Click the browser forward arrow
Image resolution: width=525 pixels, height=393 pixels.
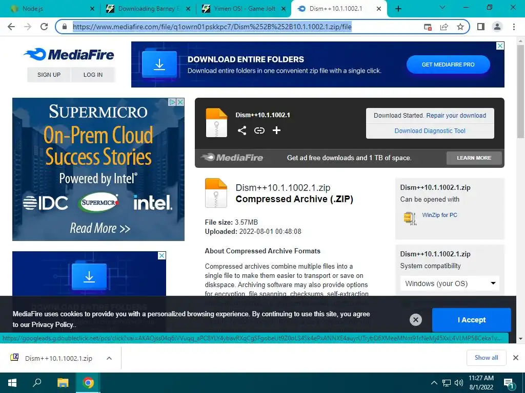coord(28,27)
